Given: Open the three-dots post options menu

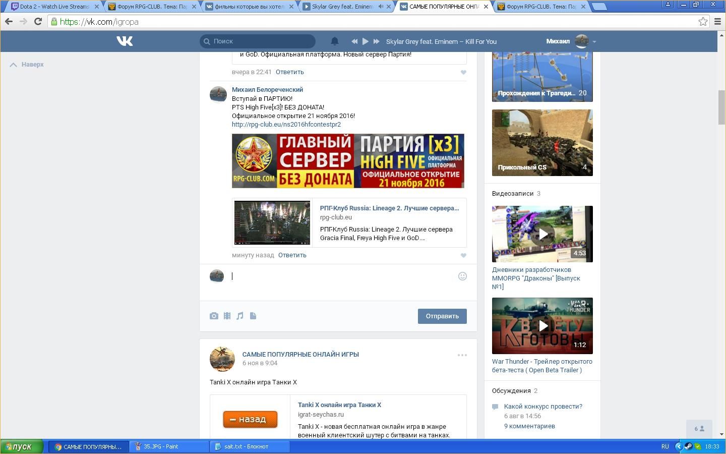Looking at the screenshot, I should pos(462,355).
